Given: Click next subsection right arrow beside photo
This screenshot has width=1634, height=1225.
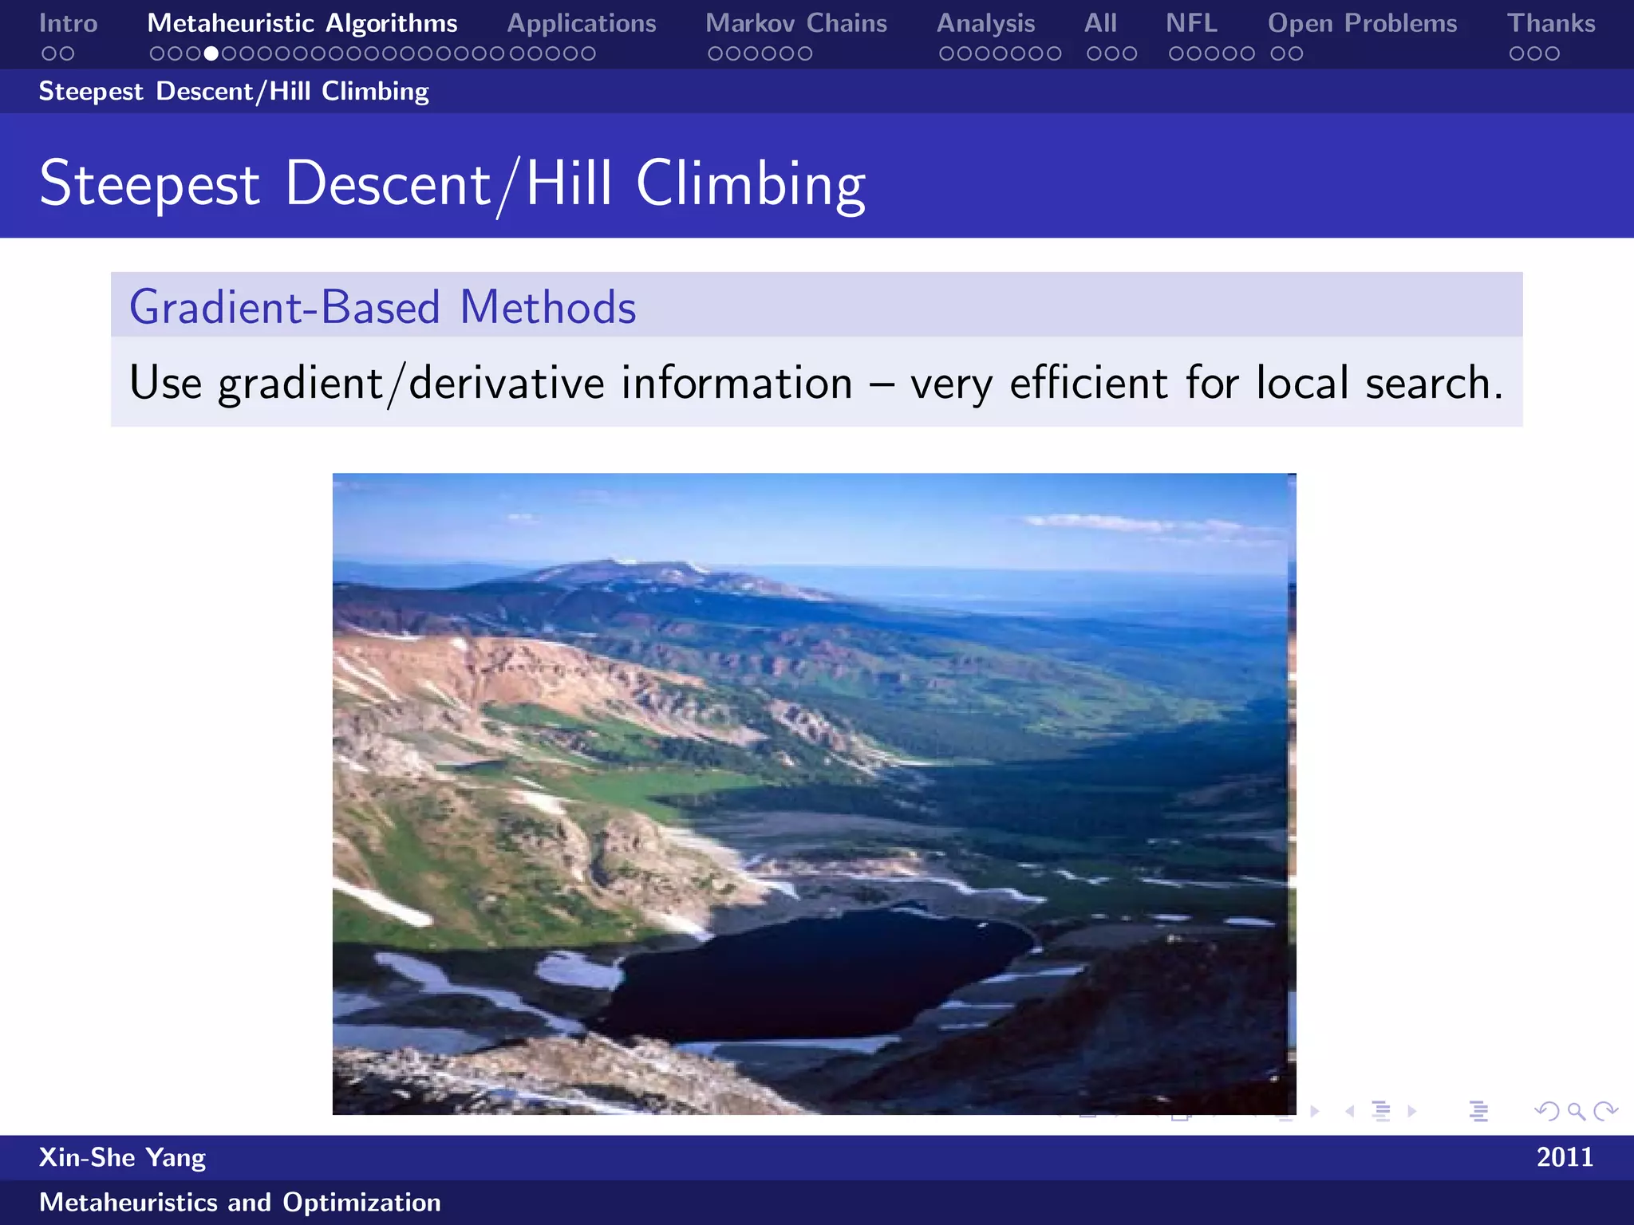Looking at the screenshot, I should 1315,1111.
